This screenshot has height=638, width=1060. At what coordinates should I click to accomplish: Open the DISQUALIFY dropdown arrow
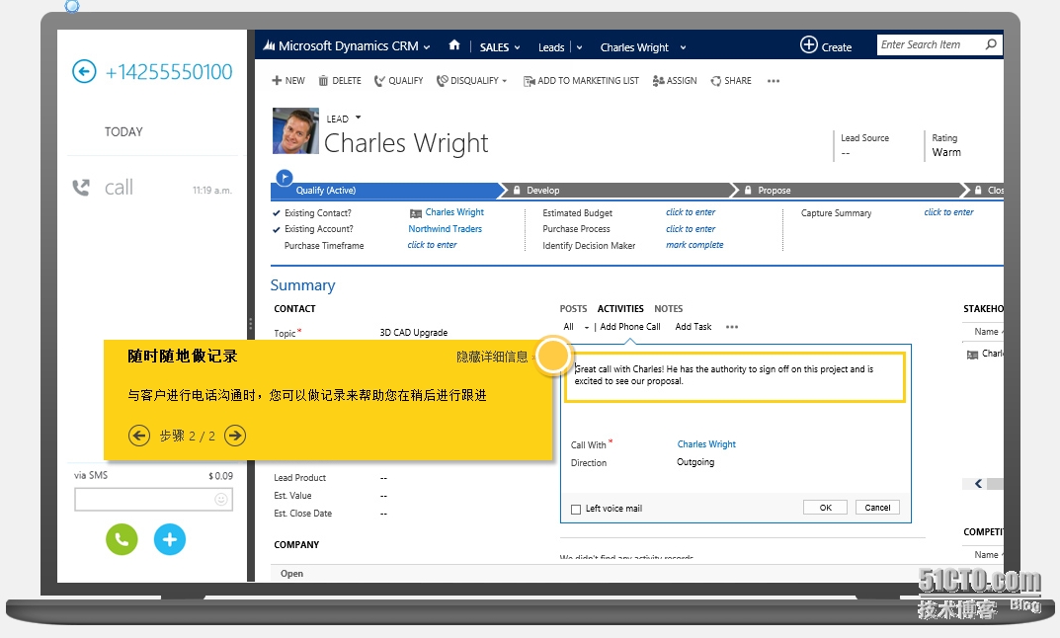point(504,80)
